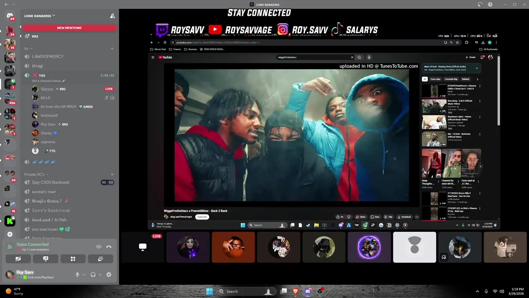Join Savv's Baxkroom voice channel
Screen dimensions: 529x298
point(69,210)
